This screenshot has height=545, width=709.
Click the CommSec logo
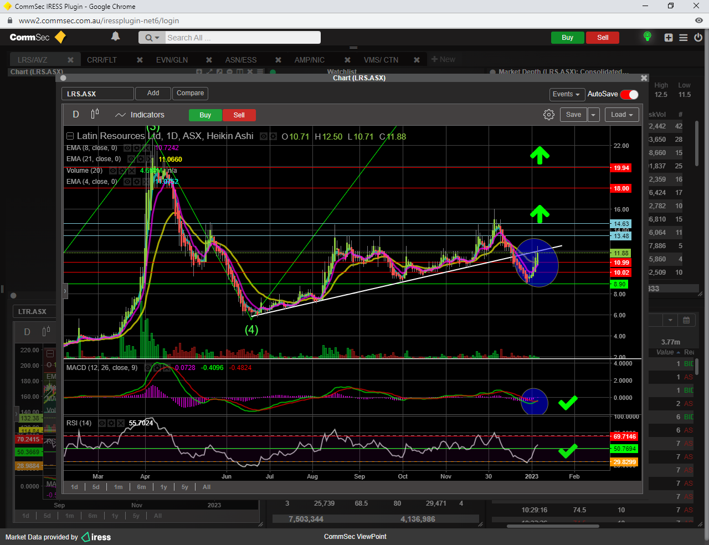[x=38, y=37]
